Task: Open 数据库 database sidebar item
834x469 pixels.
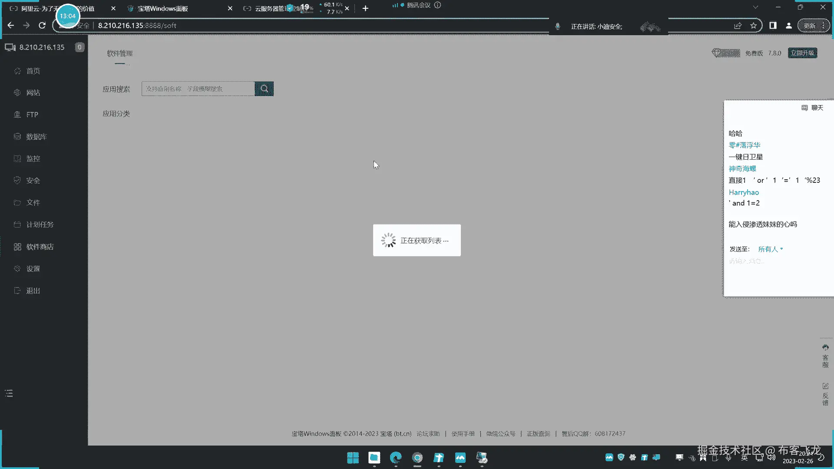Action: coord(36,137)
